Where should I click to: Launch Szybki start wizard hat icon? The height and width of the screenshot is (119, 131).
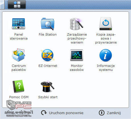point(47,86)
